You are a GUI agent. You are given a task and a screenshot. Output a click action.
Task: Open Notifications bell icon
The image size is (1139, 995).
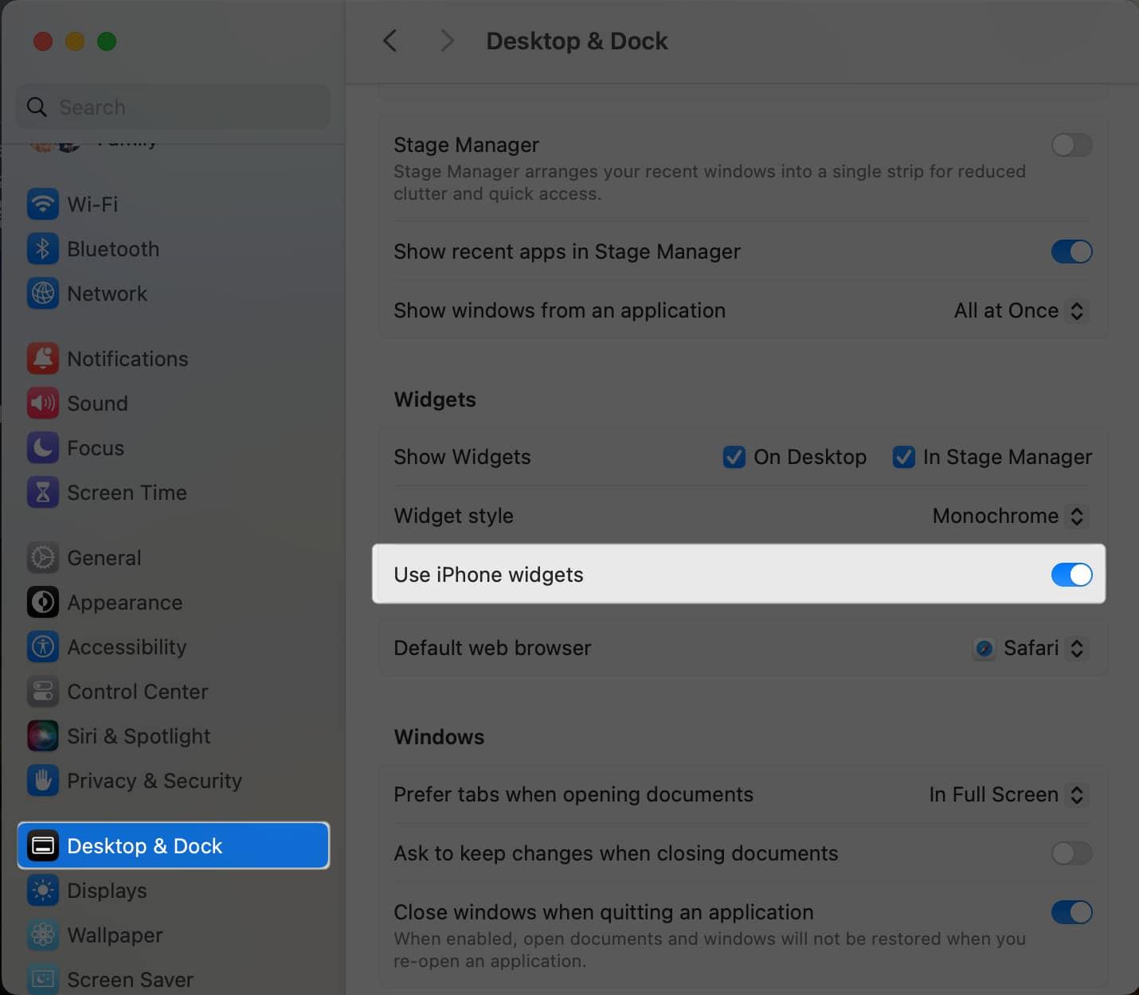pyautogui.click(x=43, y=359)
